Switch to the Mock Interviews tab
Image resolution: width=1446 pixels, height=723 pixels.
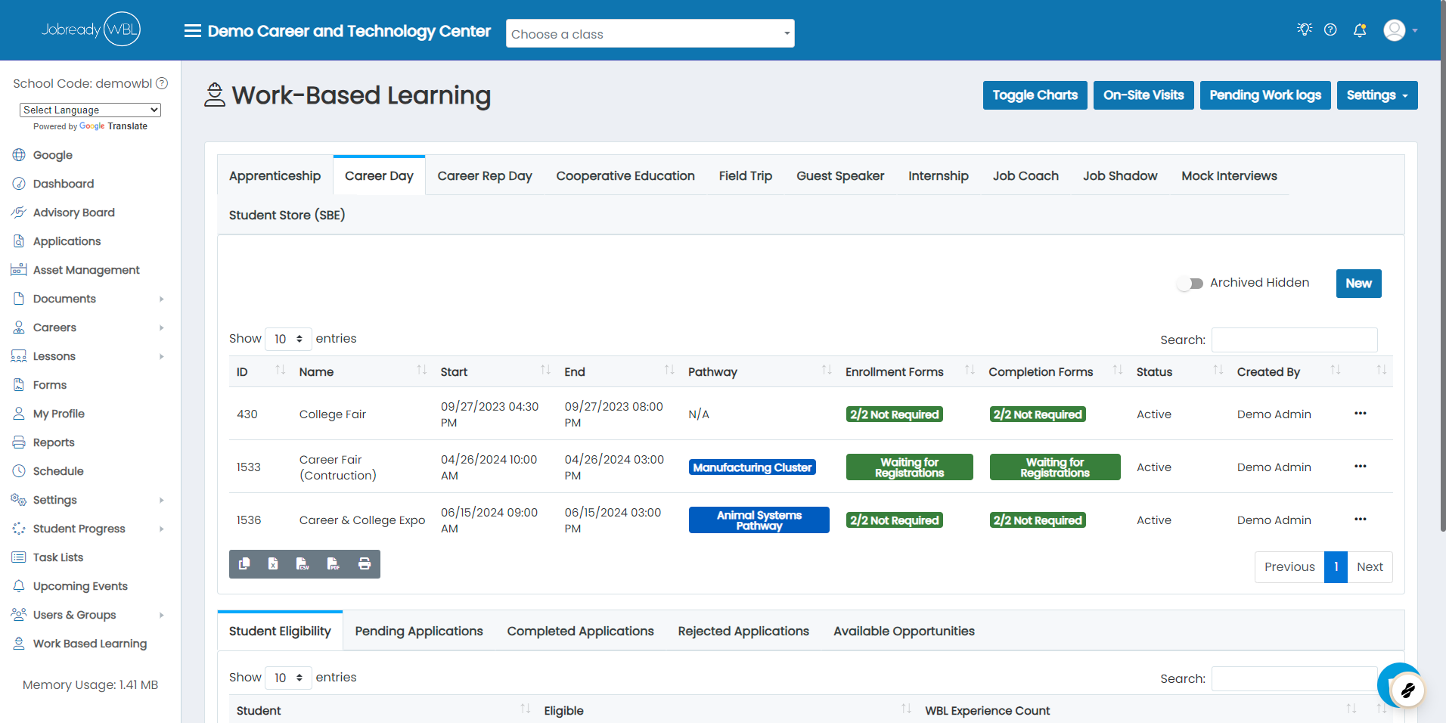pyautogui.click(x=1229, y=175)
